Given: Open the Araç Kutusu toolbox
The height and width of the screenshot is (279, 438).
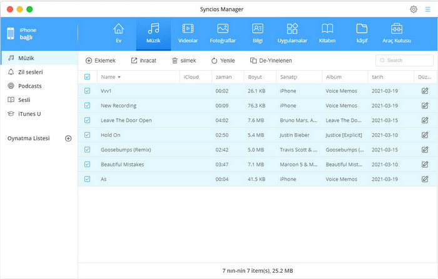Looking at the screenshot, I should coord(397,34).
